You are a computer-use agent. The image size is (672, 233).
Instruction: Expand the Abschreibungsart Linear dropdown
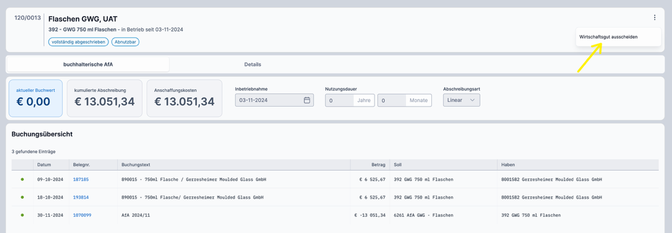[x=461, y=100]
